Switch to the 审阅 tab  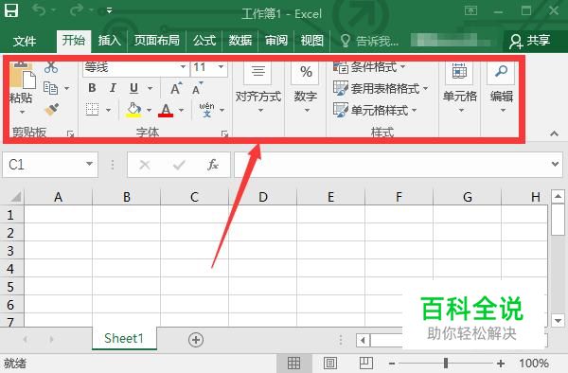276,40
